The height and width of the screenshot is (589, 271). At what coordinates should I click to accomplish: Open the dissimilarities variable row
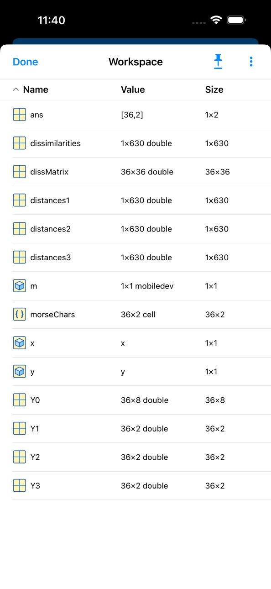pos(135,143)
